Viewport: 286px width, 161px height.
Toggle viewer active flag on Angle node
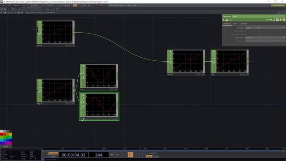point(40,80)
